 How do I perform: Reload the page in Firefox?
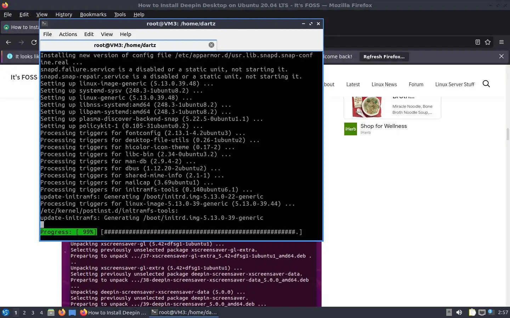click(x=34, y=42)
